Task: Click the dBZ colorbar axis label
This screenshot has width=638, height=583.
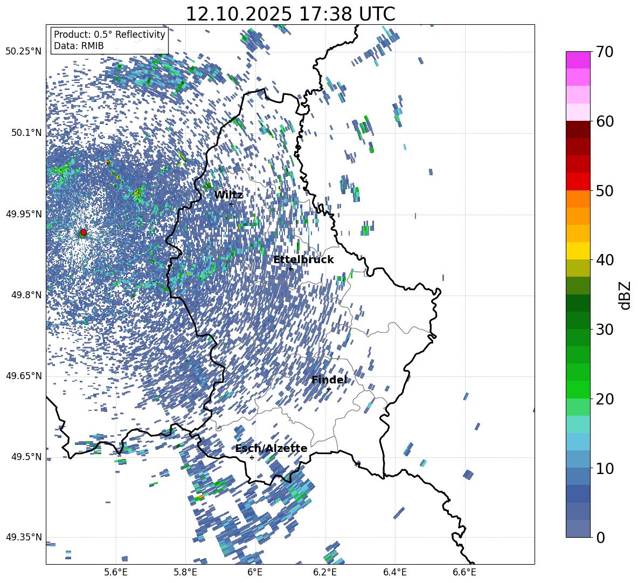Action: 626,295
